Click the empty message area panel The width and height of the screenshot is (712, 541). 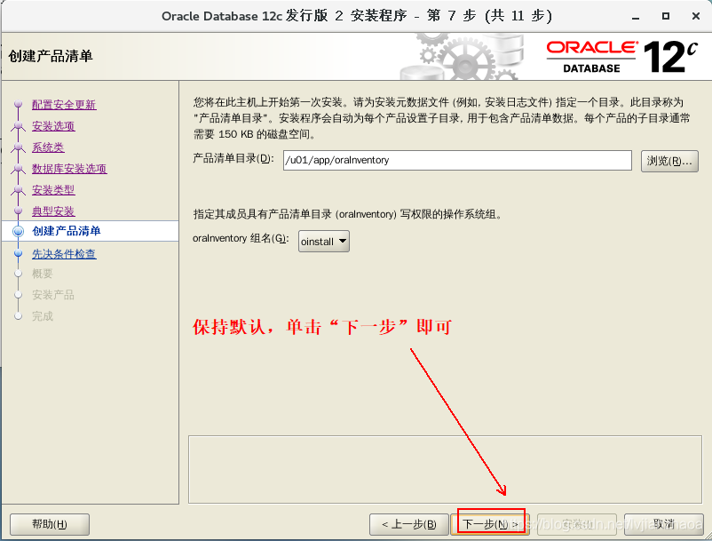pos(445,470)
